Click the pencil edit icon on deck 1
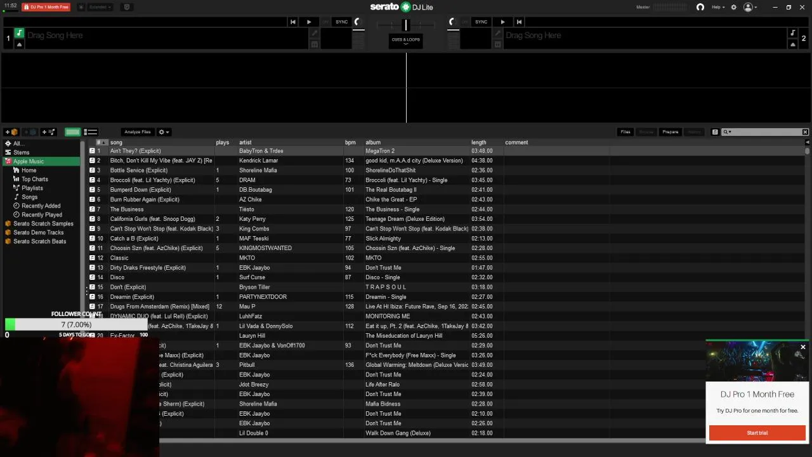This screenshot has width=812, height=457. 314,33
